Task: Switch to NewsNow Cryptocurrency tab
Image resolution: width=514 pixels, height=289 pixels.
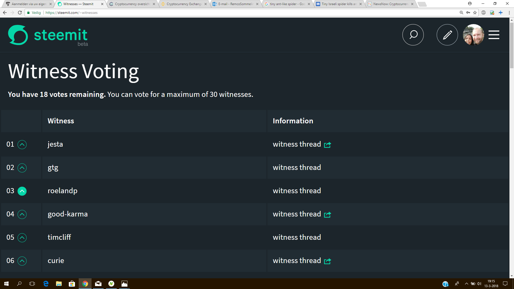Action: click(390, 4)
